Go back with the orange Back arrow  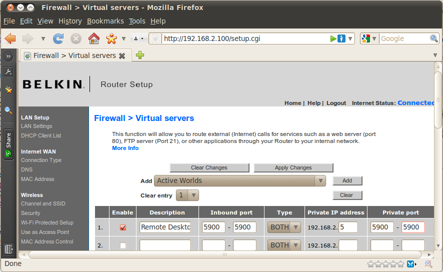tap(10, 38)
